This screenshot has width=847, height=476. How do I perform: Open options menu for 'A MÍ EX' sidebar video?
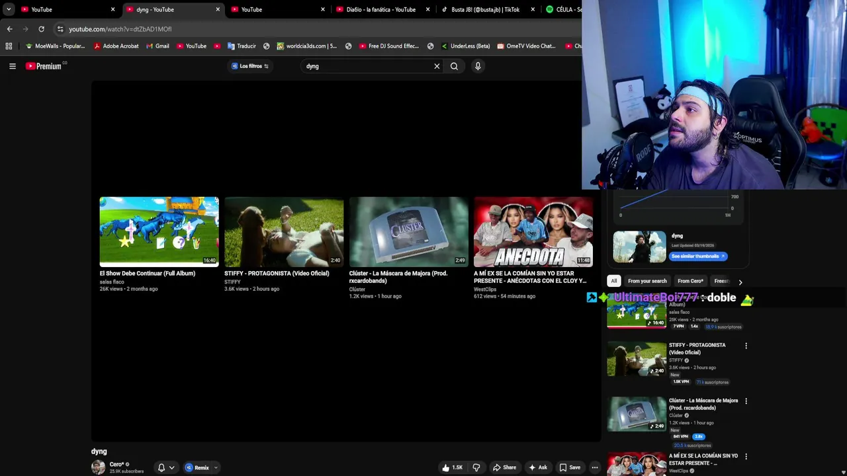[746, 457]
